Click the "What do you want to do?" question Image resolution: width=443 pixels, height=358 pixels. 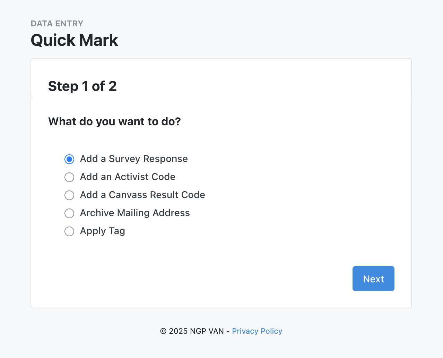[114, 121]
